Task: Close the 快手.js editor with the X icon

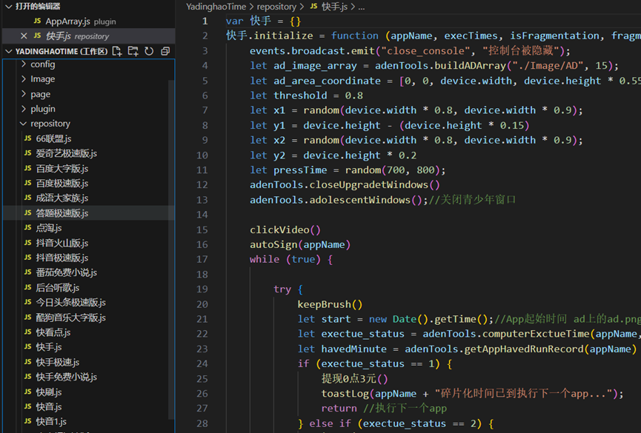Action: (24, 36)
